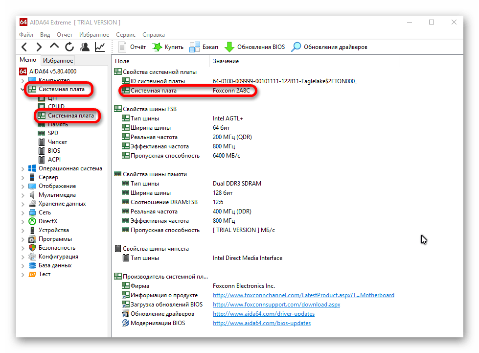The height and width of the screenshot is (353, 479).
Task: Click Обновления BIOS toolbar button
Action: pos(254,47)
